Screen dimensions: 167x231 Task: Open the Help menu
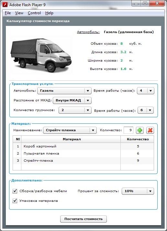click(x=49, y=13)
